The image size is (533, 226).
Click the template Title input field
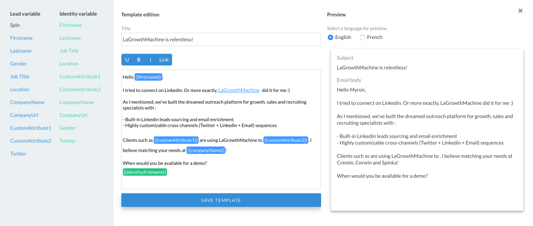coord(221,39)
